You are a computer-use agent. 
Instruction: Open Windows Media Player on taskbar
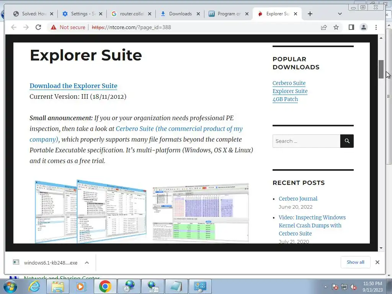81,286
